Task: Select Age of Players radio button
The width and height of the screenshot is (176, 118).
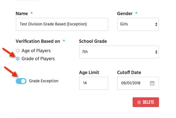Action: 18,51
